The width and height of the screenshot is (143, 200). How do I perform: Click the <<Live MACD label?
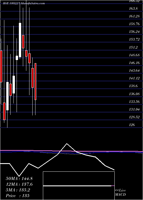(x=120, y=193)
